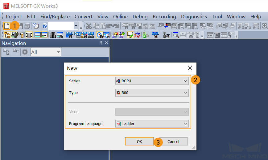
Task: Click the Dev device list table icon
Action: 77,35
